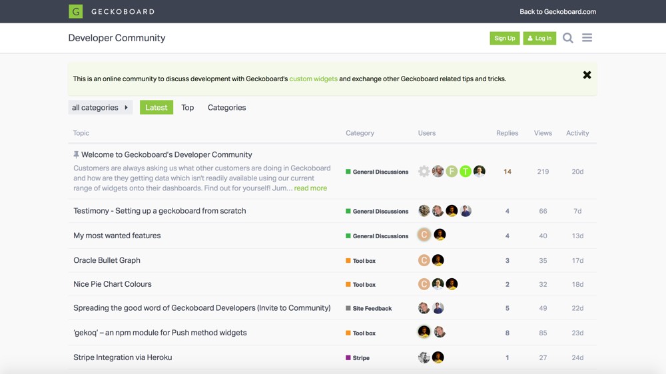Click Tool box category on Nice Pie Chart row
This screenshot has height=374, width=666.
(x=360, y=284)
